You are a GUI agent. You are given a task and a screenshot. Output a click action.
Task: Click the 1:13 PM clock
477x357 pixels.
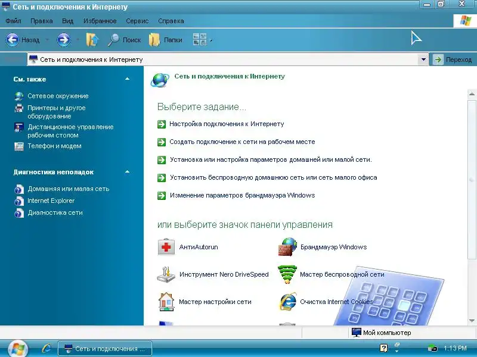(x=455, y=349)
